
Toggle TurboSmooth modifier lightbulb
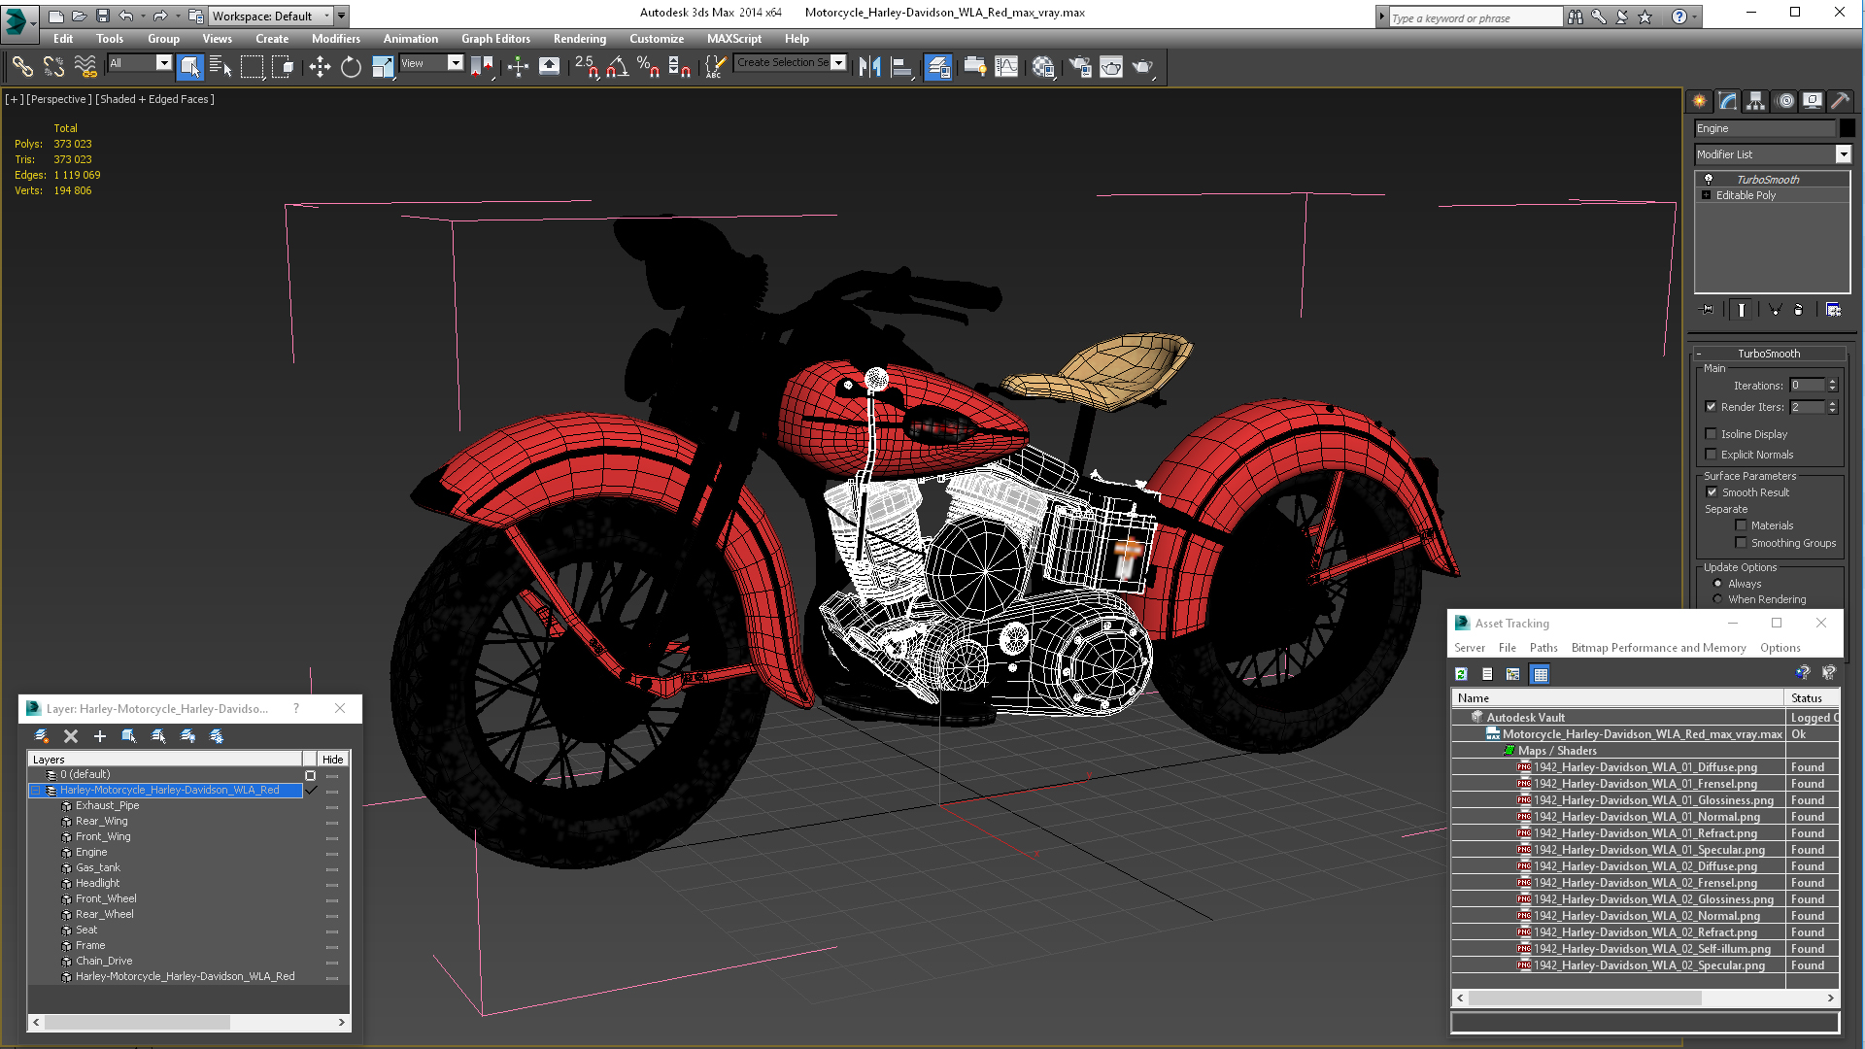1709,180
